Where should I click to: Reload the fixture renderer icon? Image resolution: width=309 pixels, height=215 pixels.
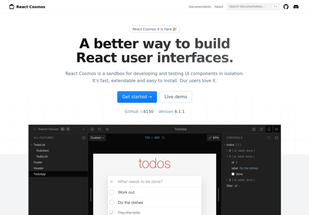click(100, 129)
